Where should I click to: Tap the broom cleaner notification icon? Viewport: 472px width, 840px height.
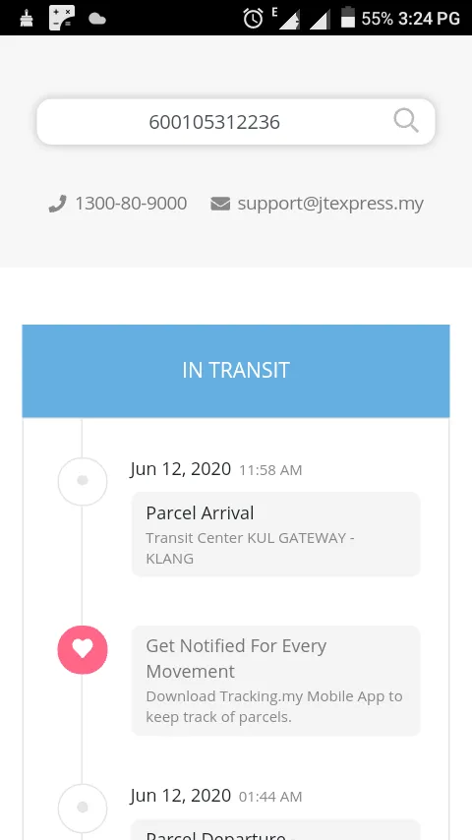coord(27,19)
